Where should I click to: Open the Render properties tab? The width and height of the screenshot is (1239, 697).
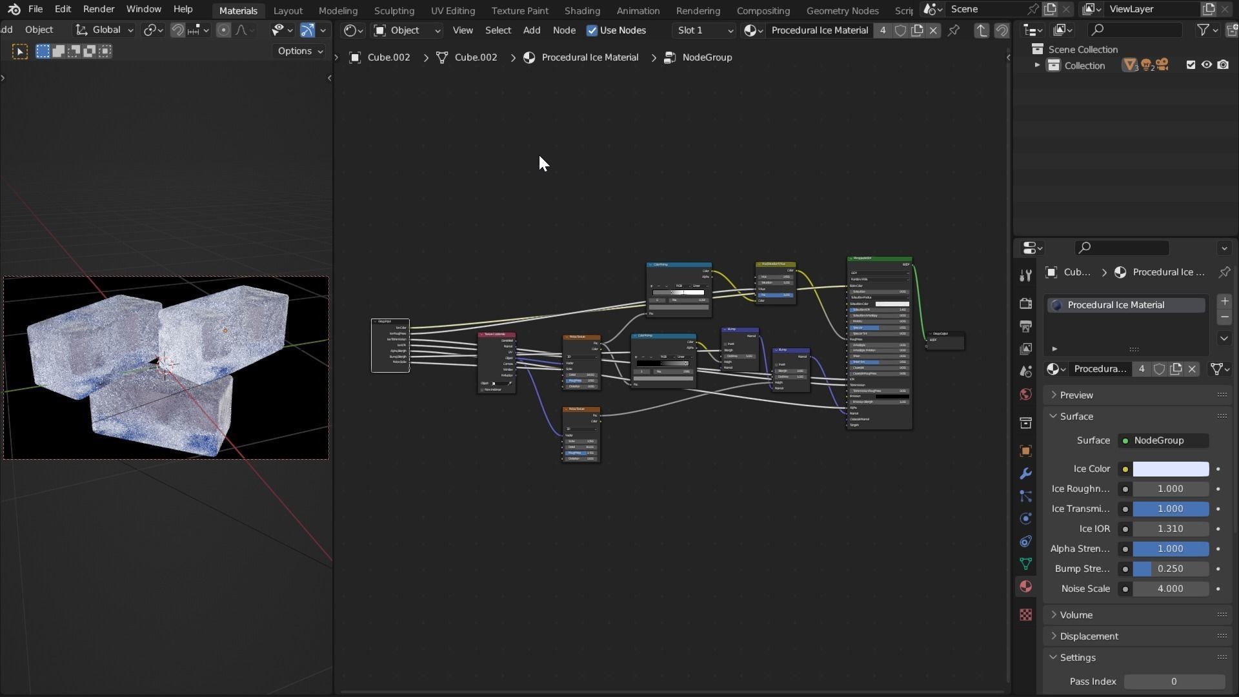[1025, 304]
